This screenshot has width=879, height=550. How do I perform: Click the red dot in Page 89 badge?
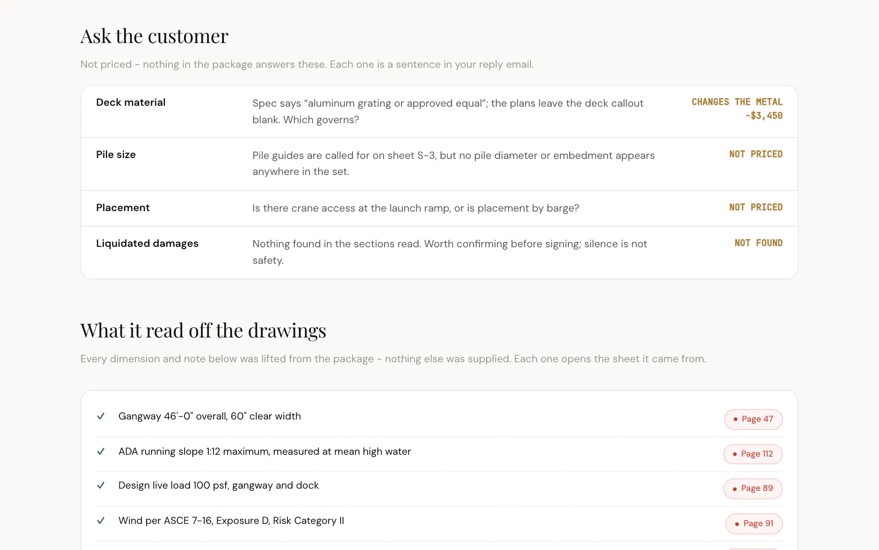click(735, 489)
